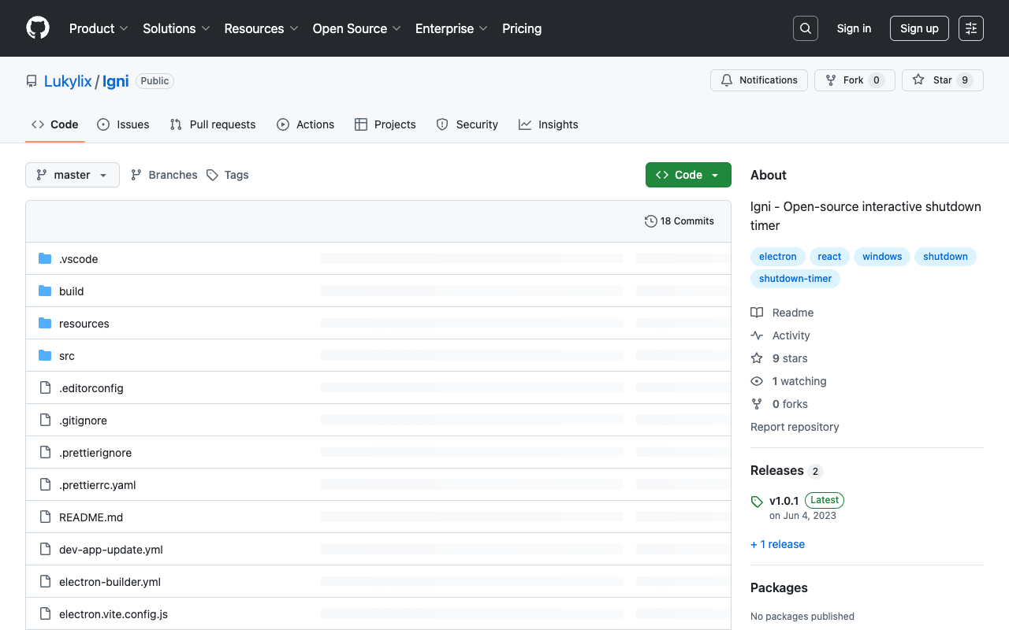Select the windows topic tag

[882, 257]
